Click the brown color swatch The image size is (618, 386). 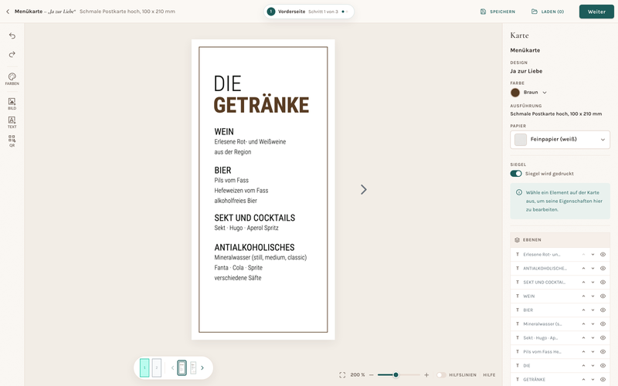pyautogui.click(x=515, y=93)
